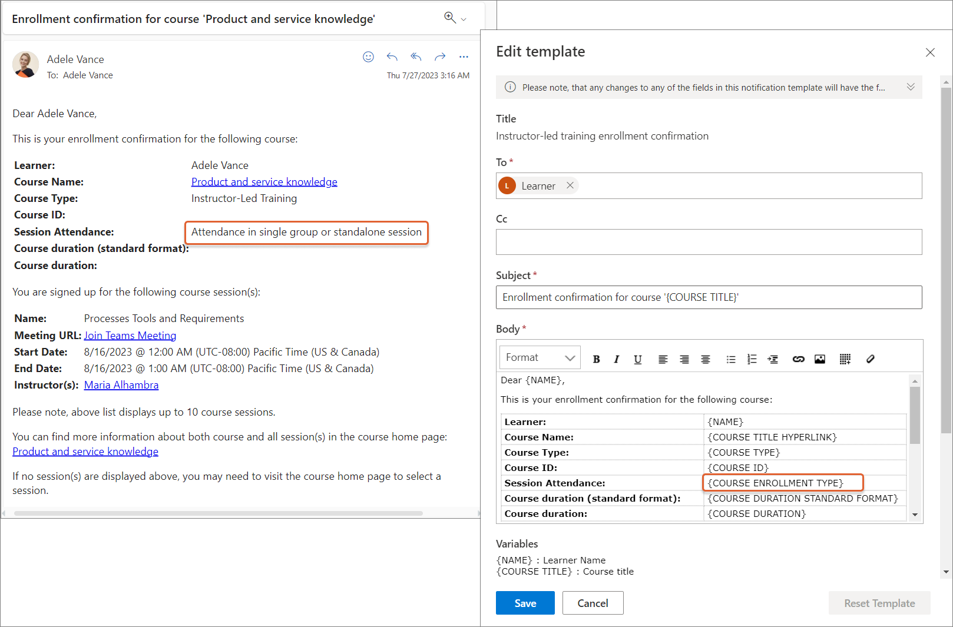
Task: Add an emoji reaction to the email
Action: coord(368,57)
